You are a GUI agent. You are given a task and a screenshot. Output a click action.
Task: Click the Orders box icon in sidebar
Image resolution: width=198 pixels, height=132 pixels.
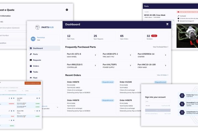[x=31, y=66]
